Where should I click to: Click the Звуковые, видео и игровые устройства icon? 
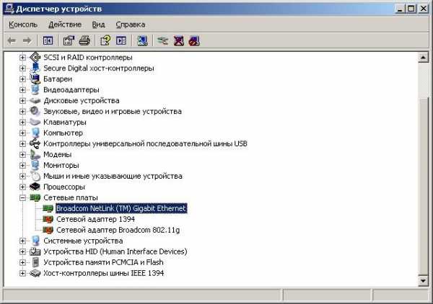coord(35,112)
